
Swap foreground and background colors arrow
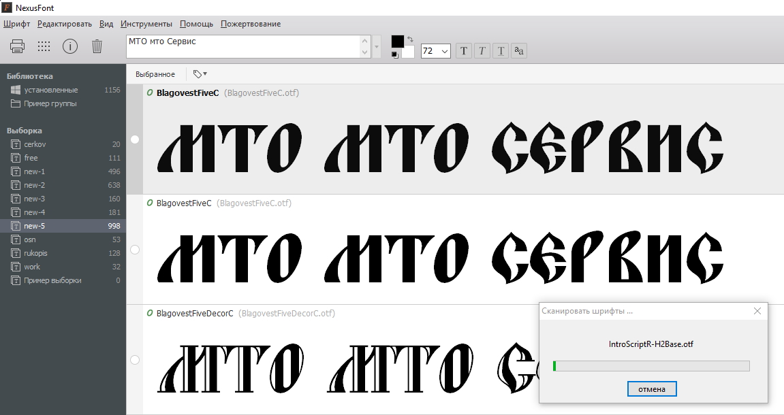click(411, 39)
